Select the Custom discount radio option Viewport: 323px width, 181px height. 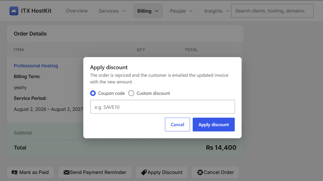tap(131, 93)
